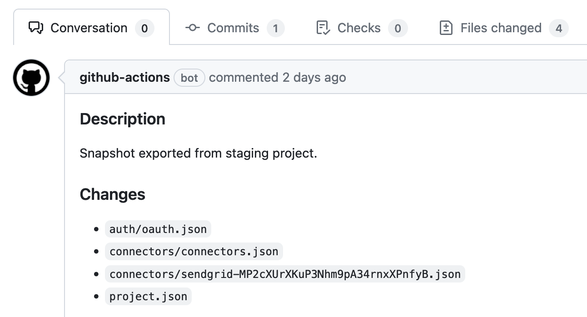Click the Files changed diff icon
This screenshot has width=587, height=317.
tap(446, 28)
